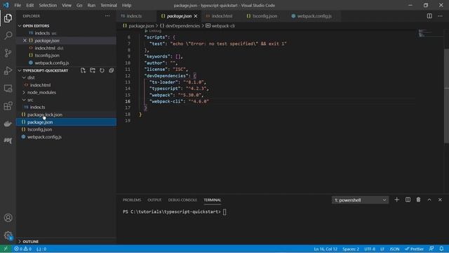The image size is (449, 253).
Task: Maximize the terminal panel size
Action: coord(429,200)
